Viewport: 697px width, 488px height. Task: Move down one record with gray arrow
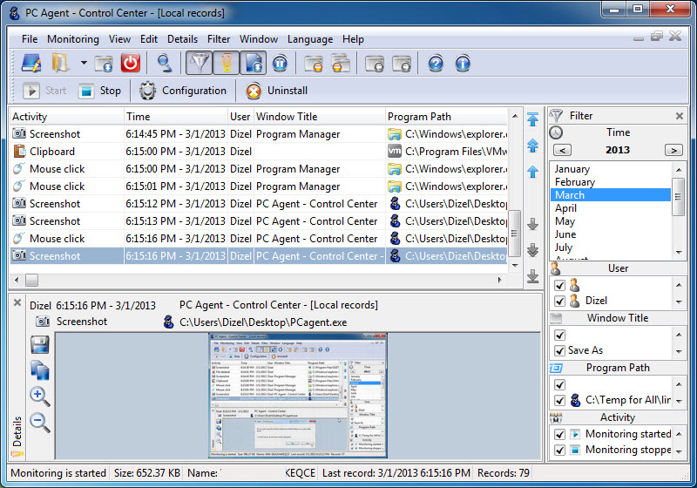(x=532, y=224)
